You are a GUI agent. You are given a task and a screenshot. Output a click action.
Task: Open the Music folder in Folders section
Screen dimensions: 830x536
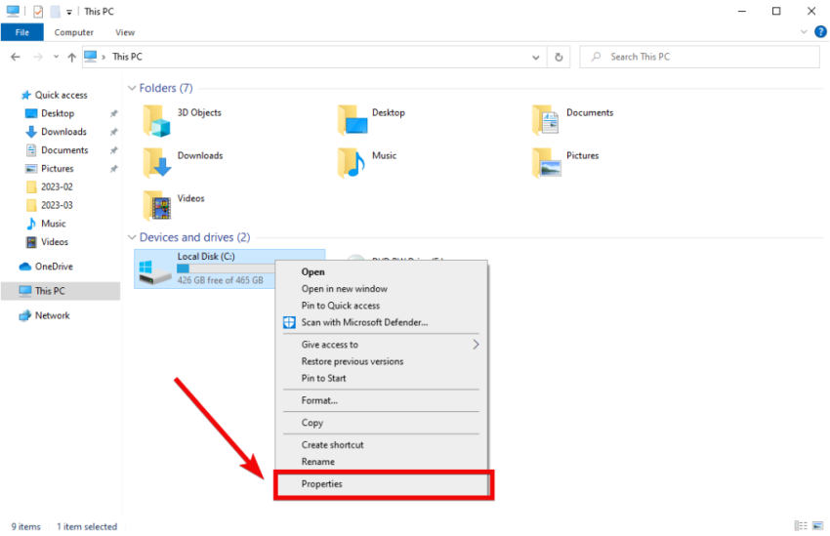point(352,162)
